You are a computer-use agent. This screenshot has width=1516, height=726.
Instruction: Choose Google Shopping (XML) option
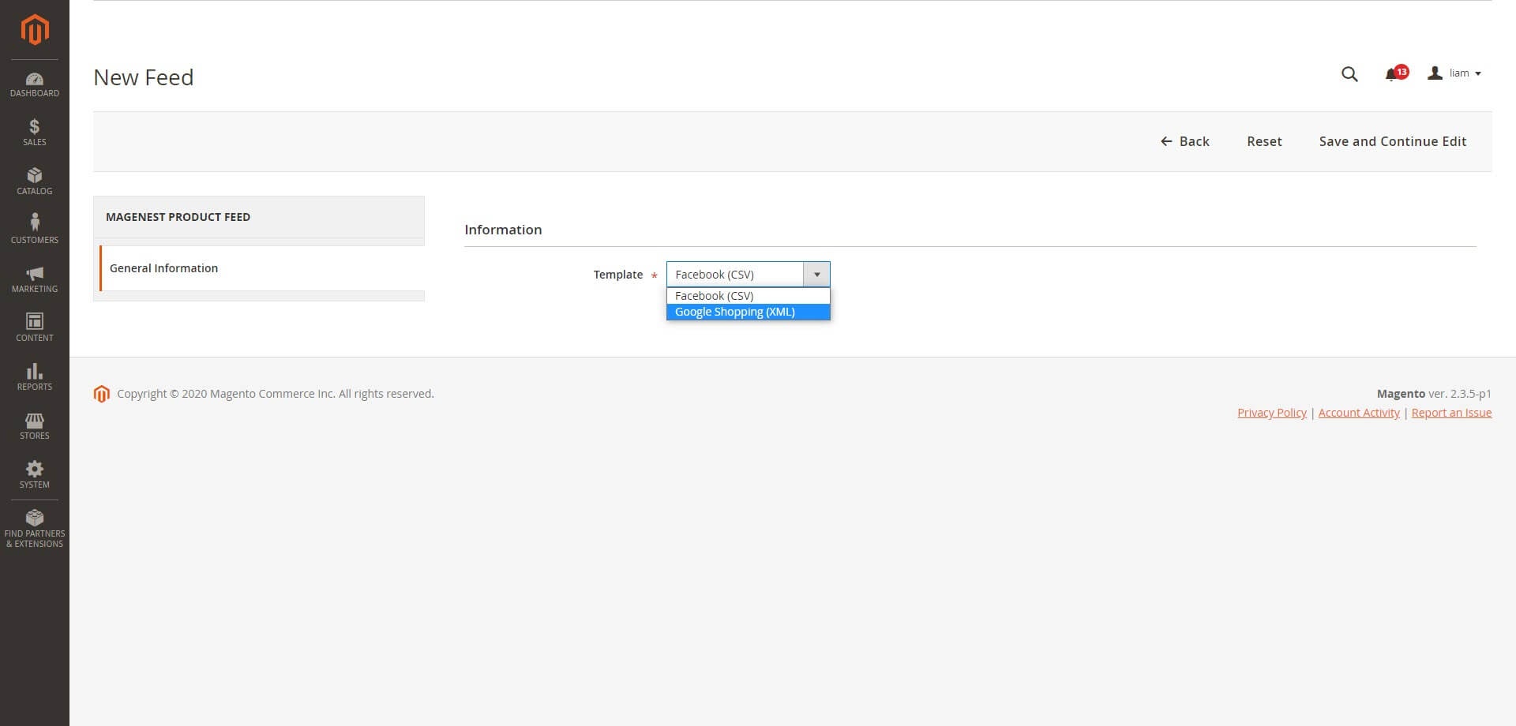point(749,312)
